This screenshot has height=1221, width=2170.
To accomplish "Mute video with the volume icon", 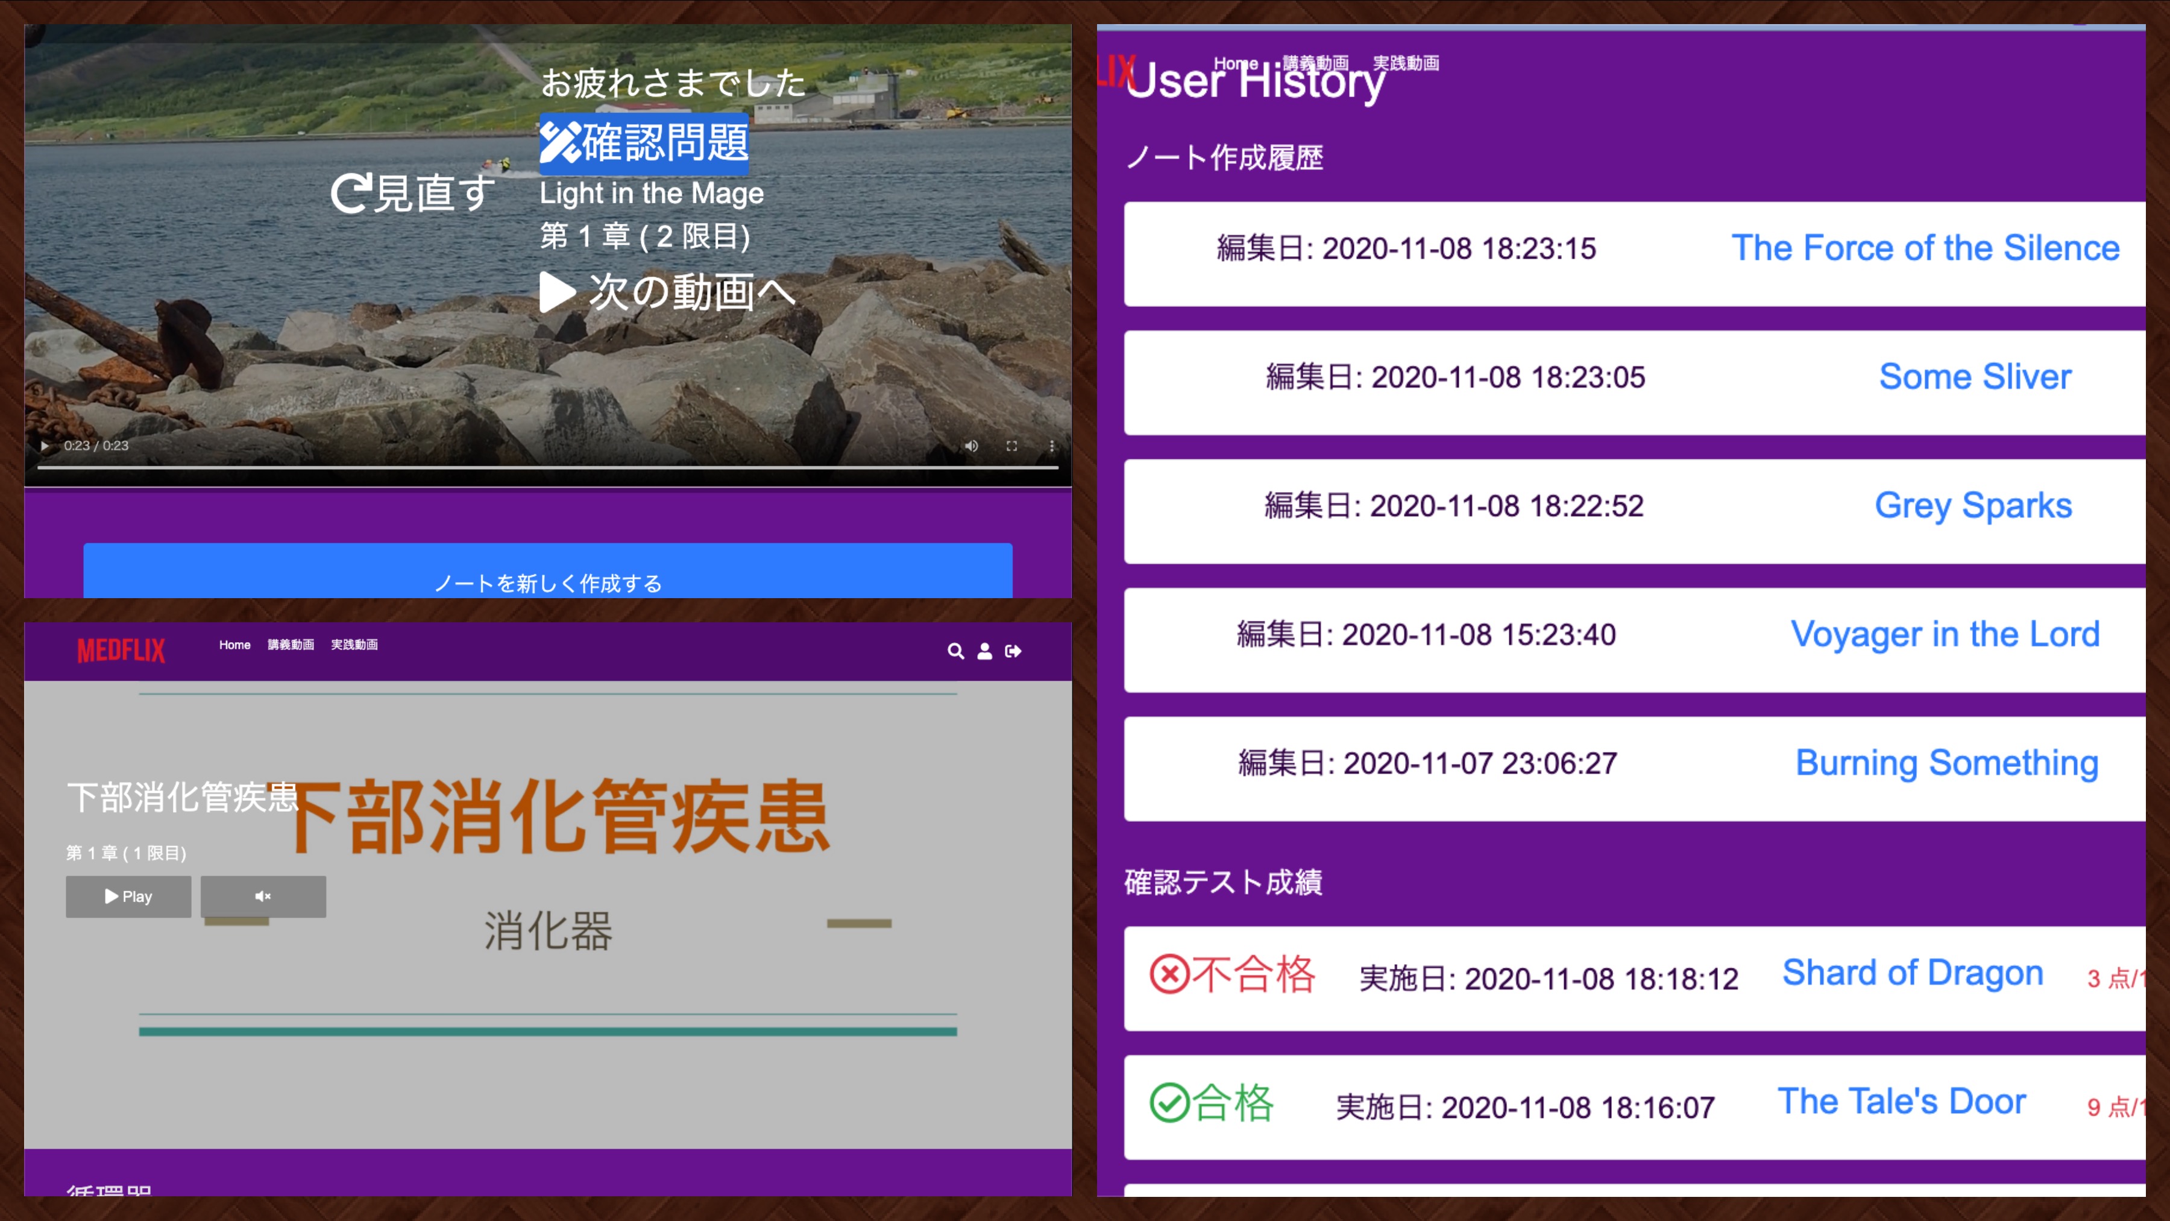I will tap(971, 446).
